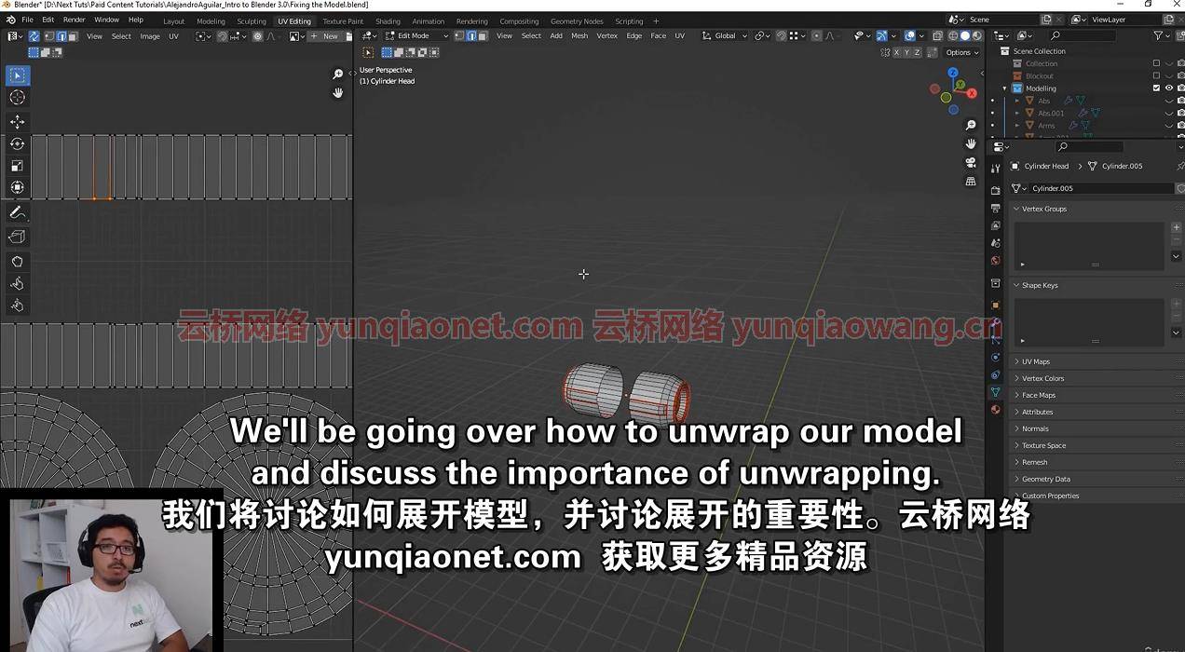1185x652 pixels.
Task: Open the Modifiers properties tab
Action: pos(995,323)
